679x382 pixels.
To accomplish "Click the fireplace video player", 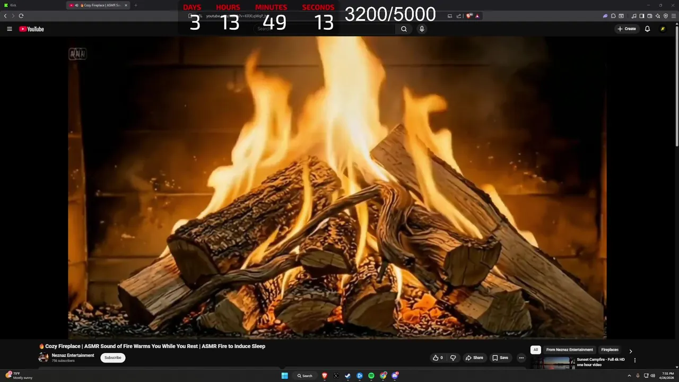I will (337, 187).
